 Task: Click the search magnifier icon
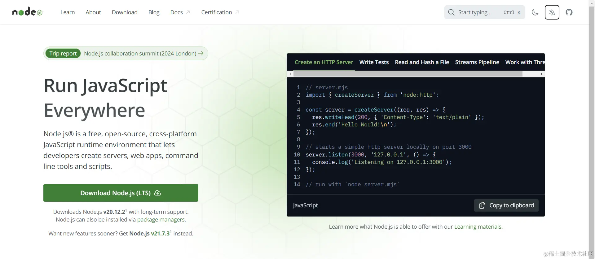coord(451,12)
